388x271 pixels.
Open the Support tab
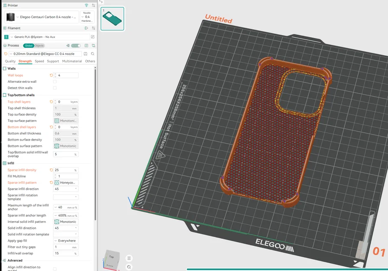pos(53,61)
